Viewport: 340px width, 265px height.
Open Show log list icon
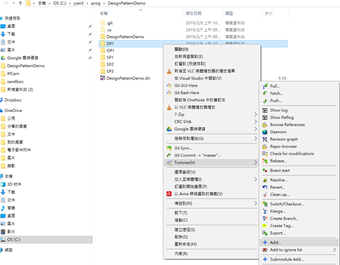click(265, 110)
